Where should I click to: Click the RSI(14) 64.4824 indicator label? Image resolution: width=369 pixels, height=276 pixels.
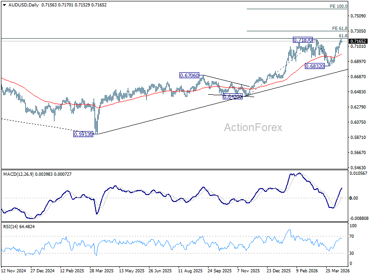point(19,227)
